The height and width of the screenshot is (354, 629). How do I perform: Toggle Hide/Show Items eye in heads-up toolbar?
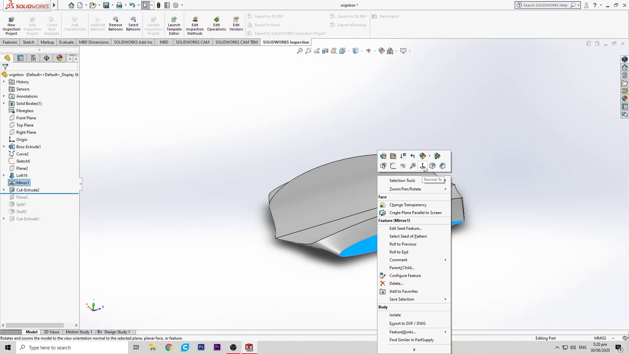pos(369,51)
